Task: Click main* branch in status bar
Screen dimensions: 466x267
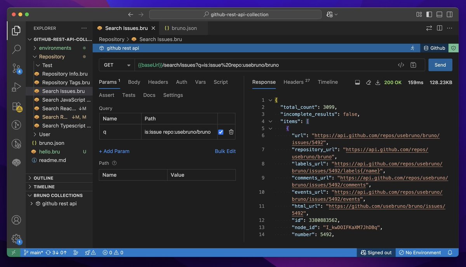Action: pyautogui.click(x=33, y=252)
